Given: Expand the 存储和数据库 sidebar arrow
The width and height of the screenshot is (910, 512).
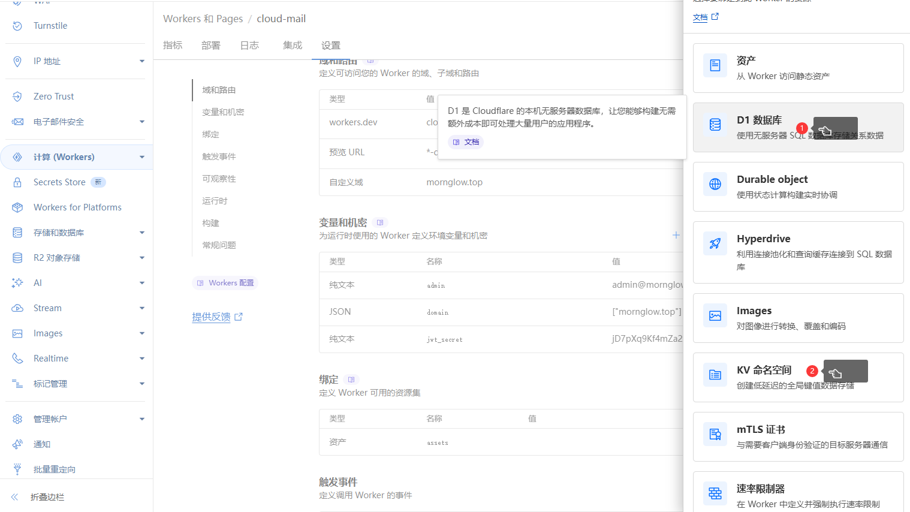Looking at the screenshot, I should 142,233.
